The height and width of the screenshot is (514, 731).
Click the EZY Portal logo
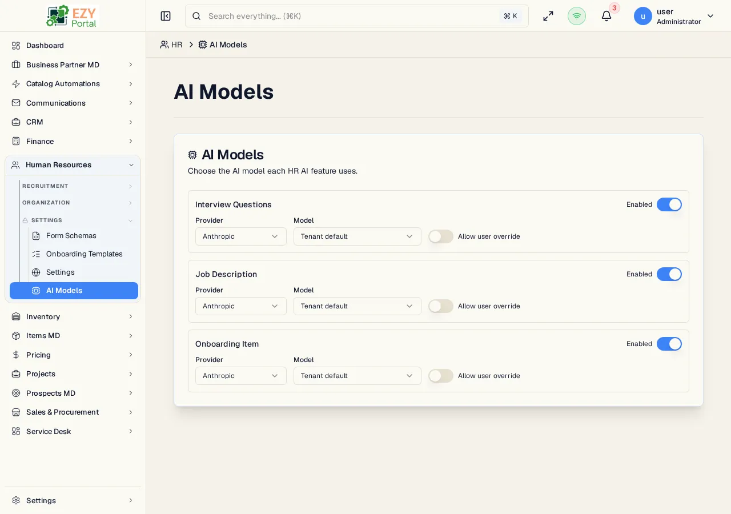[x=73, y=16]
